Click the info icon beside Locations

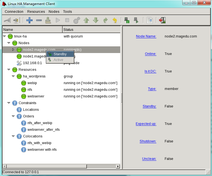click(x=19, y=110)
